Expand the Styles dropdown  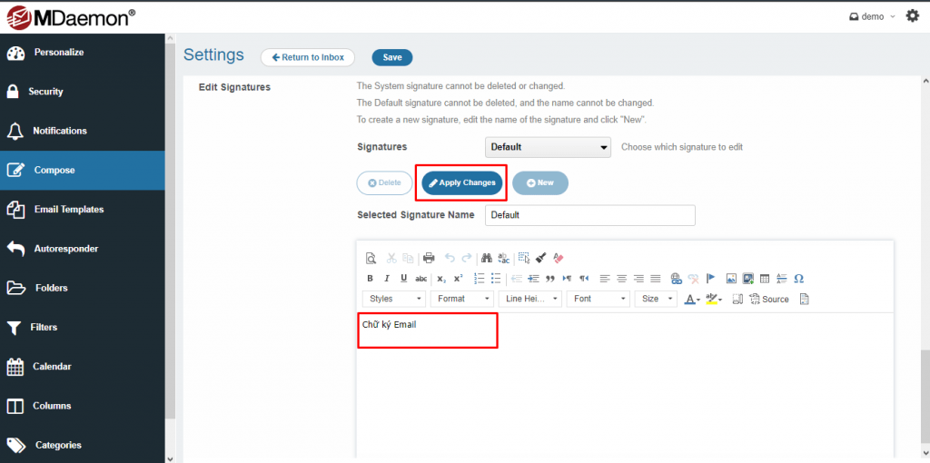pos(394,299)
